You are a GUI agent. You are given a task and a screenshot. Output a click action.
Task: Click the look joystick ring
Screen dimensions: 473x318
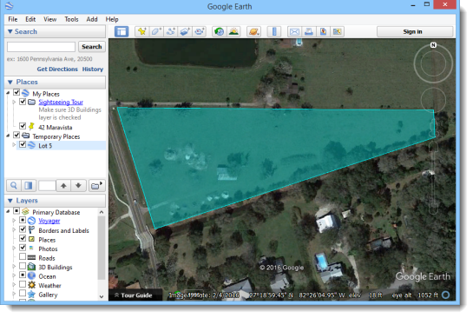pyautogui.click(x=433, y=64)
